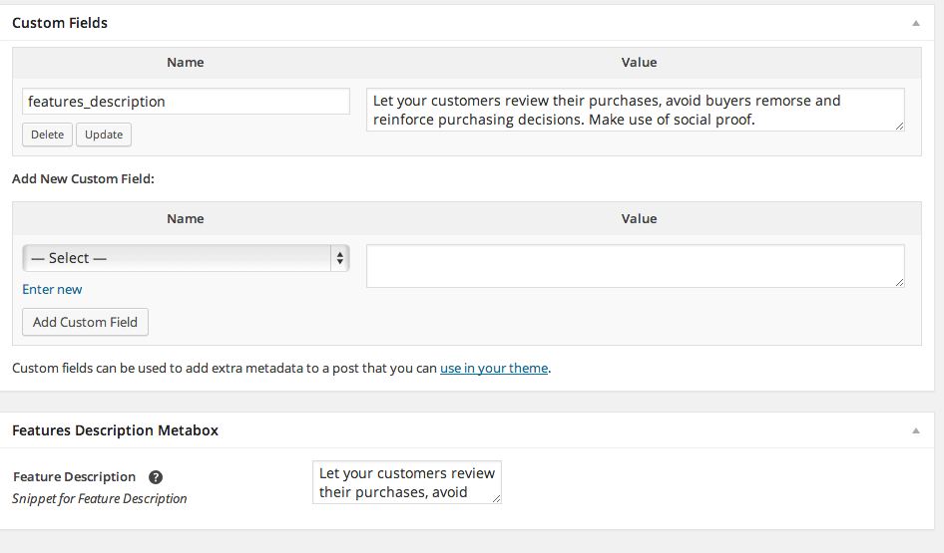Image resolution: width=944 pixels, height=553 pixels.
Task: Click the Add New Custom Field heading
Action: pyautogui.click(x=83, y=179)
